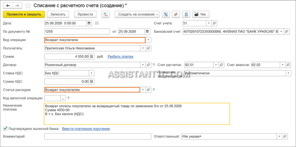Open Статья расходов item form
296x147 pixels.
tap(148, 90)
